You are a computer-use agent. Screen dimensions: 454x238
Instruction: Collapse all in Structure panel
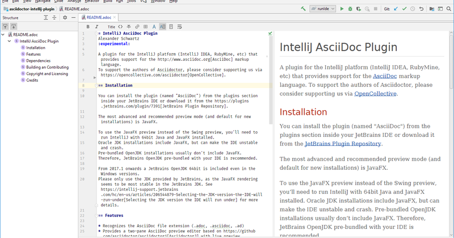[54, 18]
